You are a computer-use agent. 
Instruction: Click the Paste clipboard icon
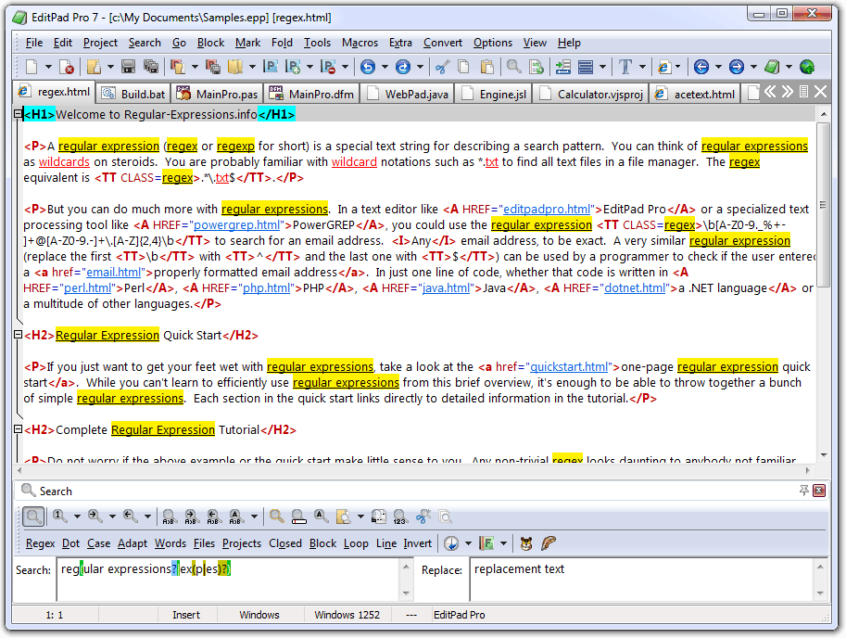pos(486,67)
